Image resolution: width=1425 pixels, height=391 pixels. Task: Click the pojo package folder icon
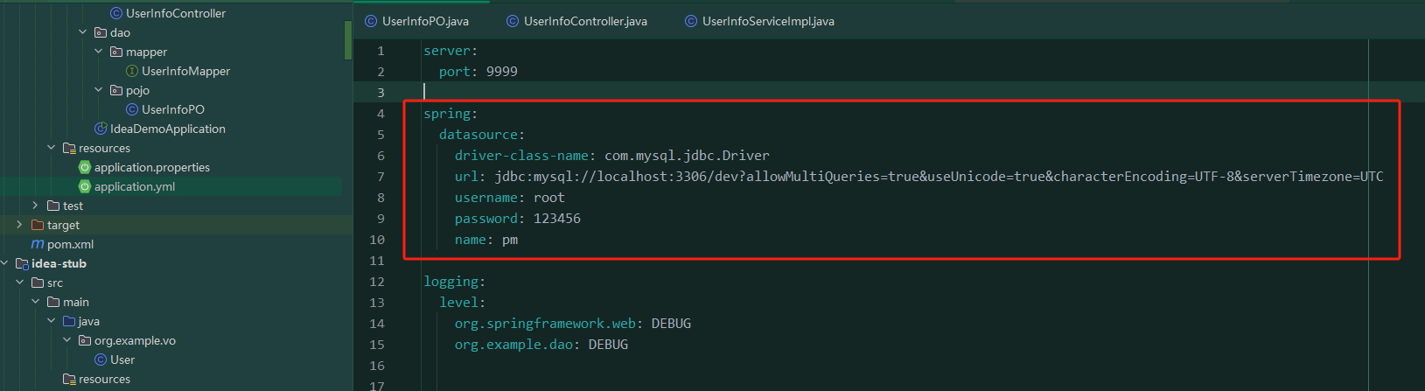click(116, 90)
